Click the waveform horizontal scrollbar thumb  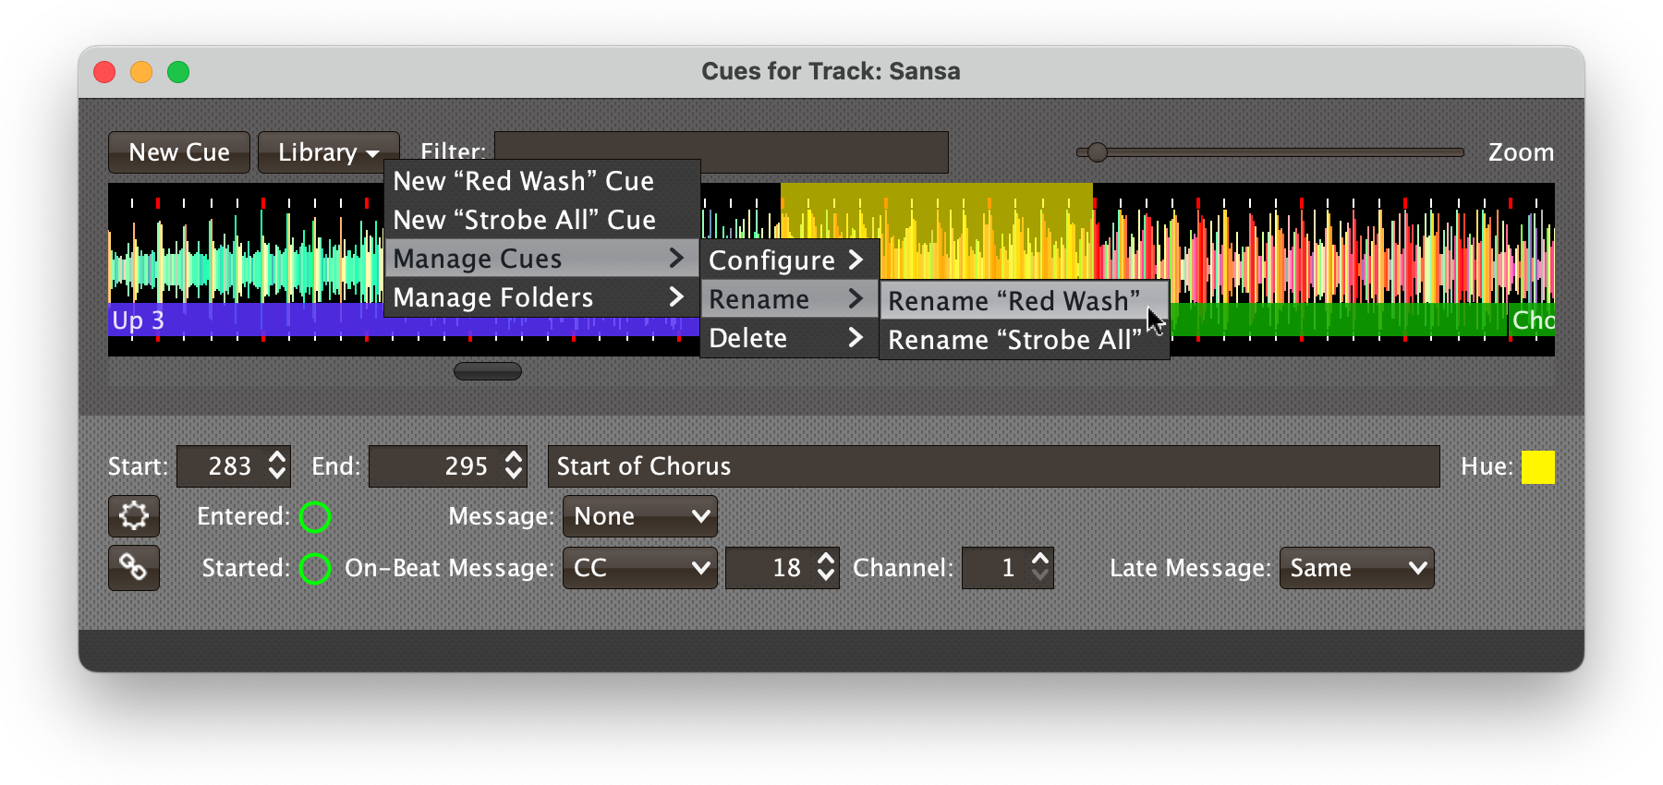tap(488, 371)
